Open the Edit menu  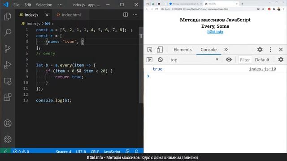tap(28, 5)
